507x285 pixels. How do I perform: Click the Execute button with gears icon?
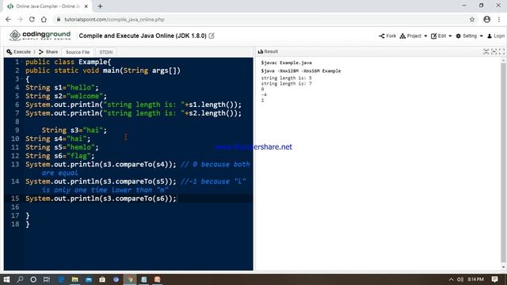18,51
